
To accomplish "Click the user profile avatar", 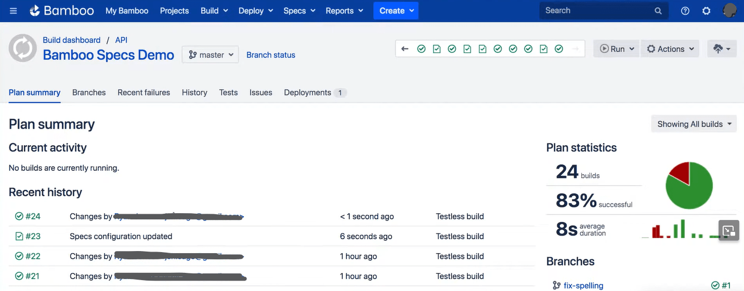I will (x=729, y=10).
